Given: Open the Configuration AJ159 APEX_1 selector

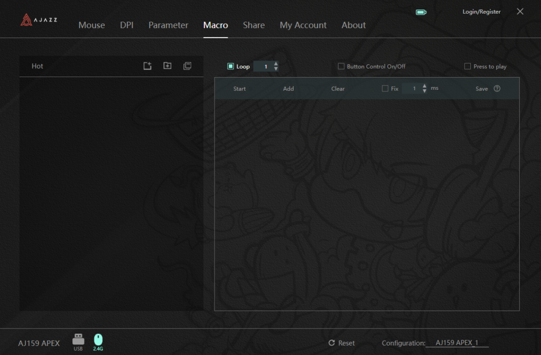Looking at the screenshot, I should tap(456, 343).
